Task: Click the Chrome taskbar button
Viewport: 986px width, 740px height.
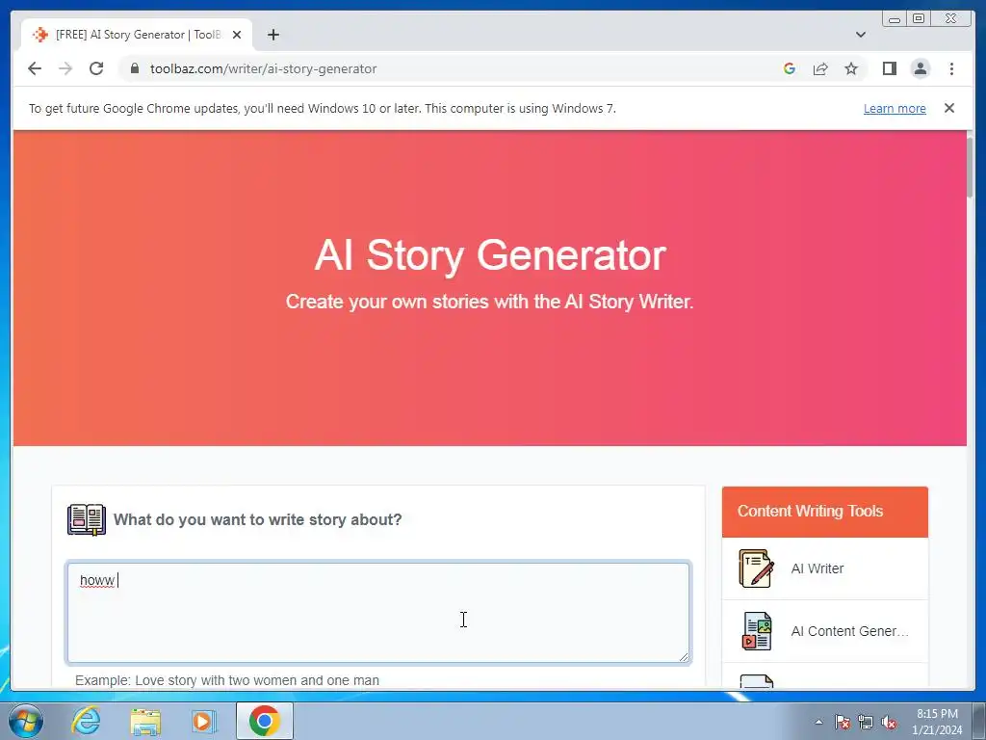Action: 264,721
